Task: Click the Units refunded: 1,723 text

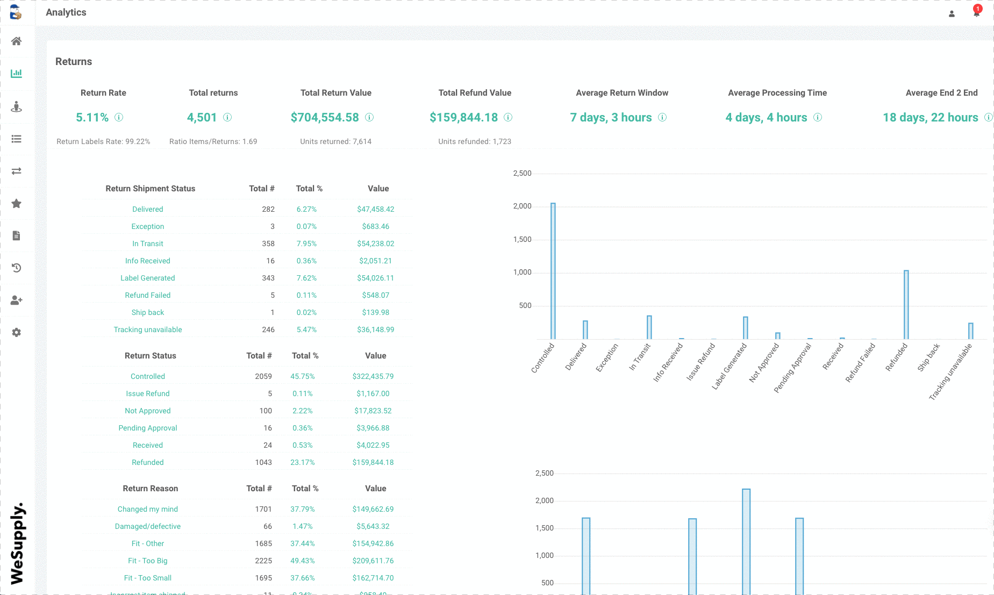Action: pyautogui.click(x=475, y=141)
